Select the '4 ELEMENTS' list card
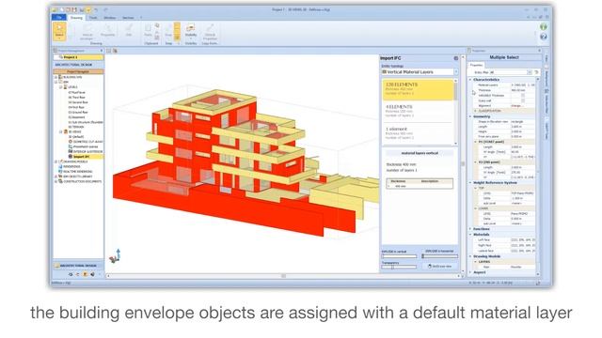The height and width of the screenshot is (338, 602). [x=418, y=111]
